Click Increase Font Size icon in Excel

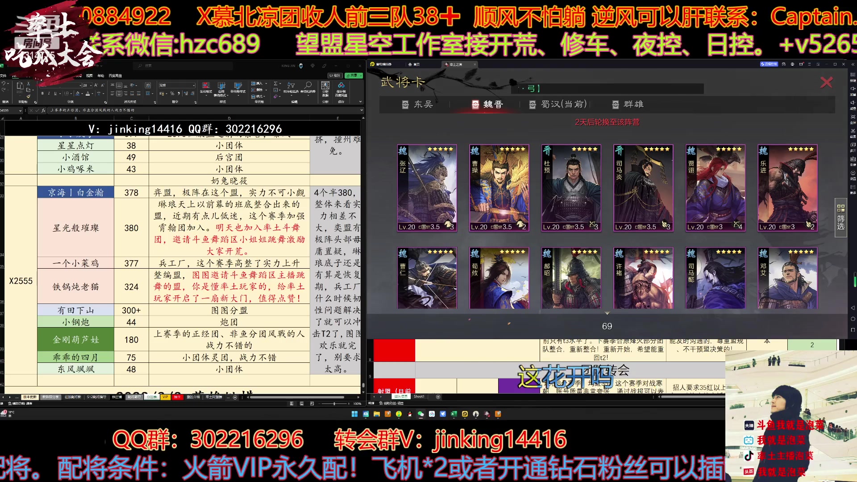tap(96, 85)
